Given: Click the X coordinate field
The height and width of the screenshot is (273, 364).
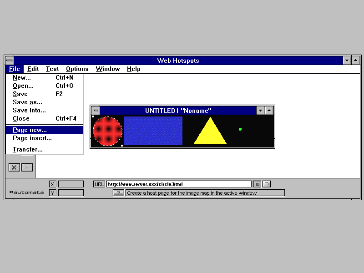Looking at the screenshot, I should coord(71,184).
